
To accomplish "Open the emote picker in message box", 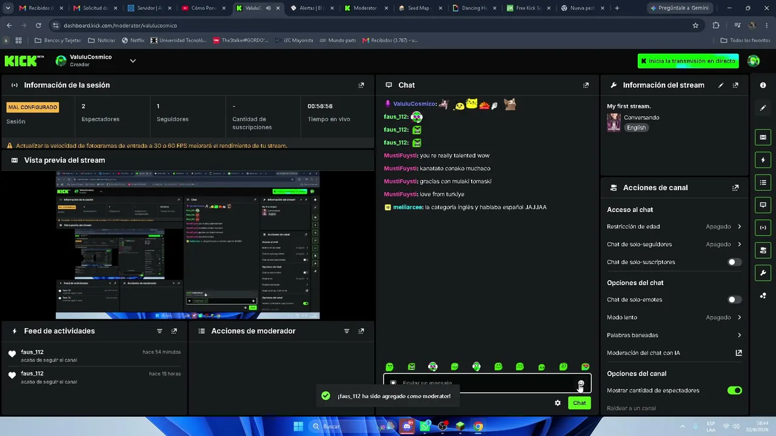I will [x=581, y=383].
